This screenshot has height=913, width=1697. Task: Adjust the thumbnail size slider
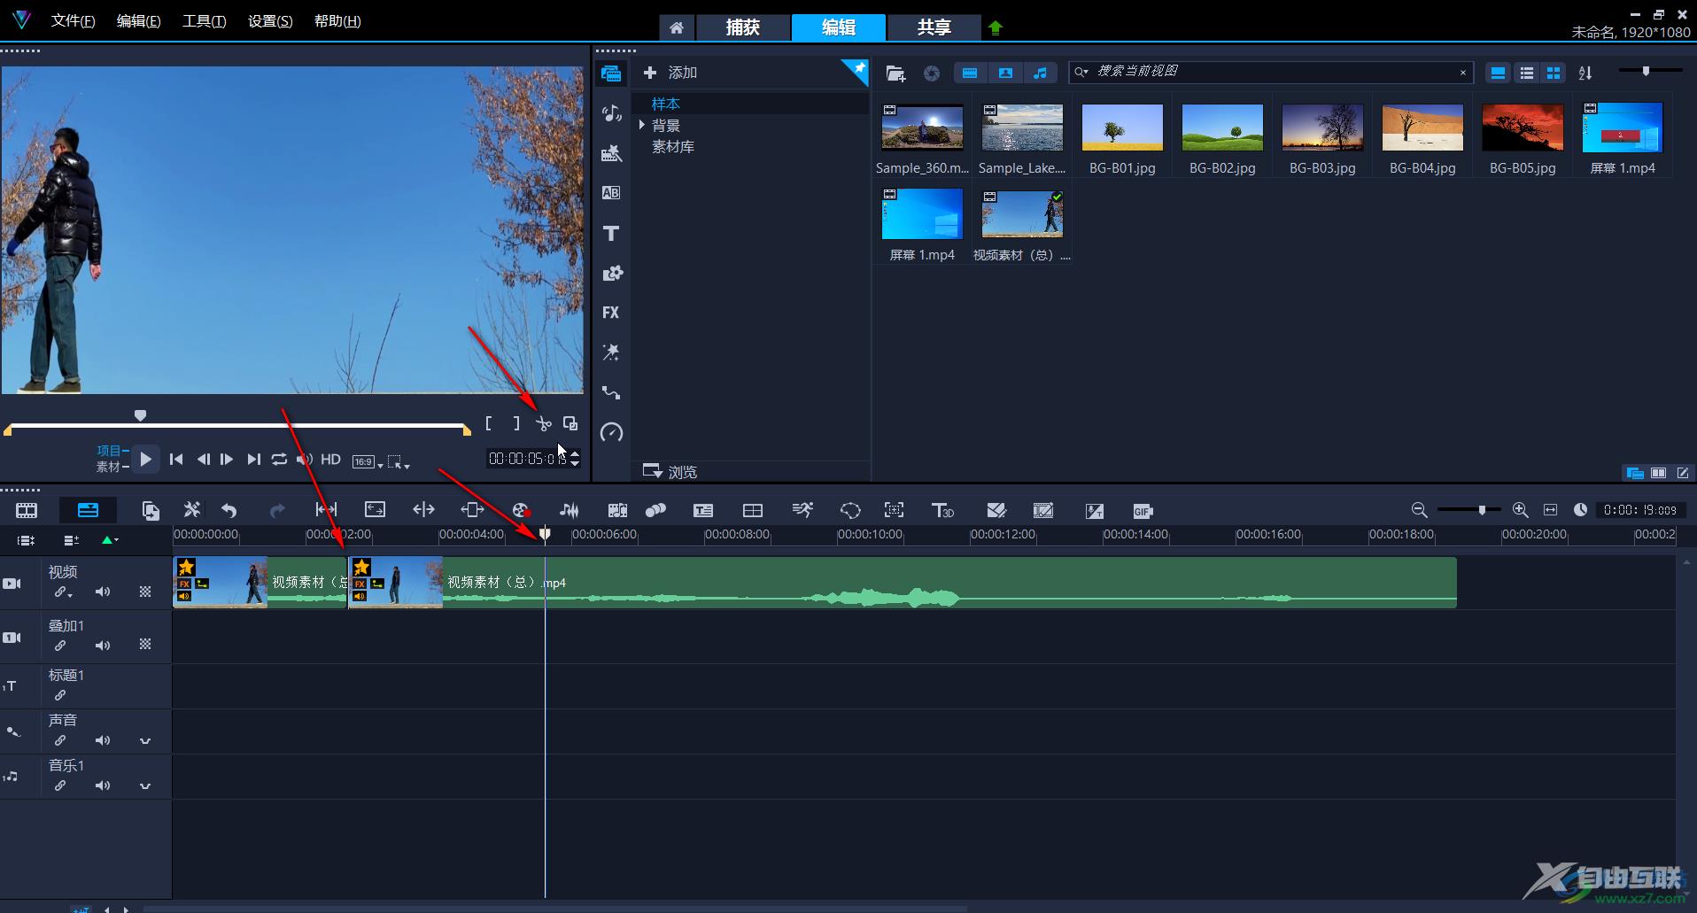[1646, 71]
